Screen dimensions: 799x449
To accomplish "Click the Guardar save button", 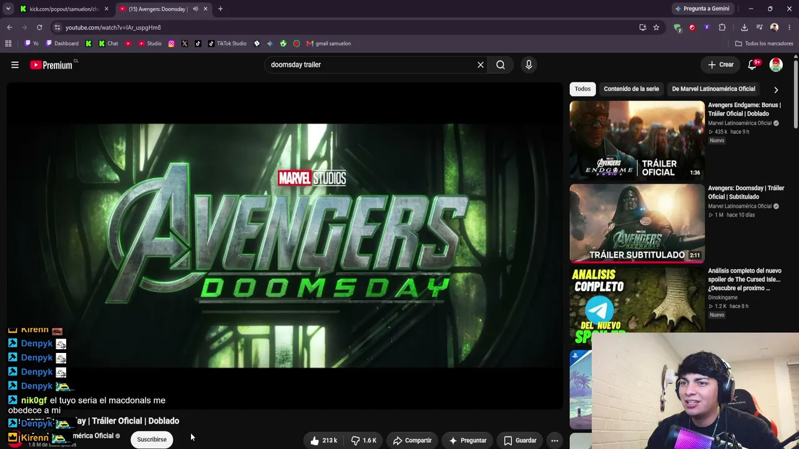I will [x=520, y=440].
